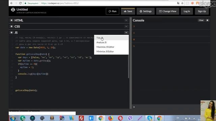Viewport: 216px width, 121px height.
Task: Open the green S icon in taskbar
Action: (23, 118)
